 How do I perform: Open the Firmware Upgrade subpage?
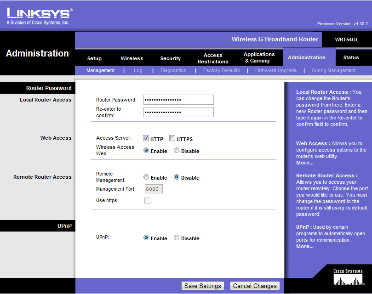pos(275,71)
